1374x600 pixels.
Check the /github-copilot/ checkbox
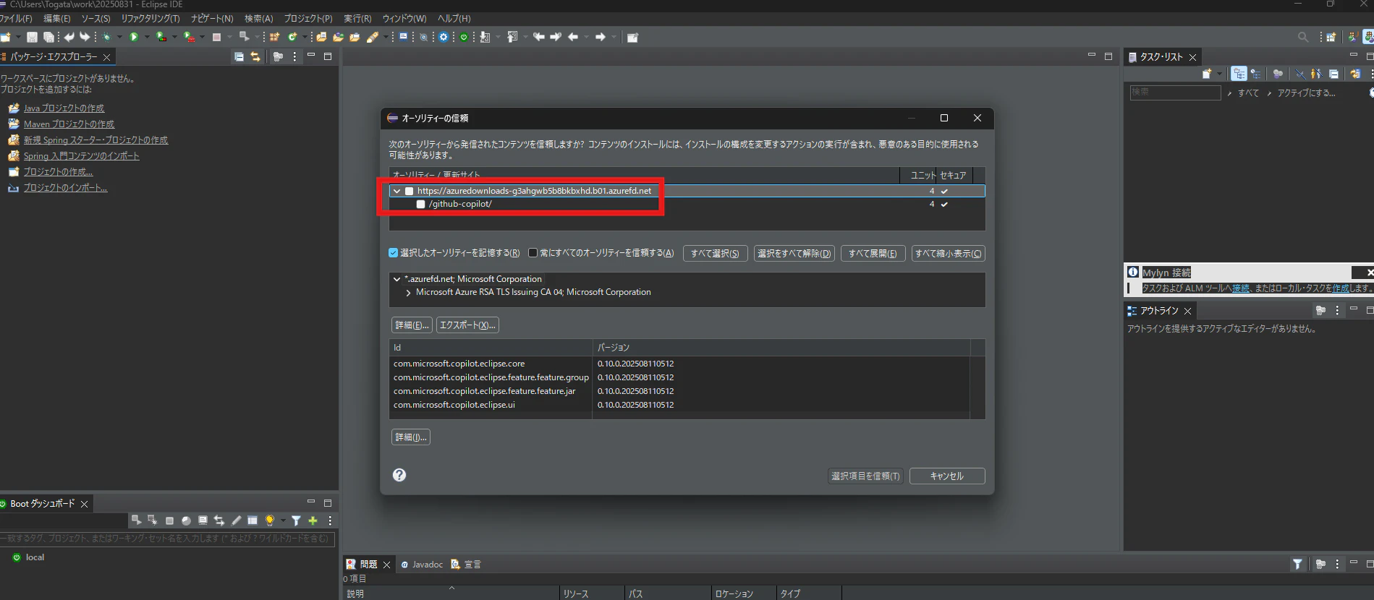421,205
